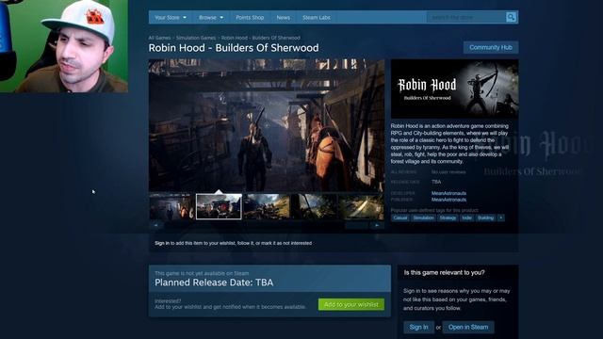603x339 pixels.
Task: Go to Points Shop tab
Action: click(x=250, y=17)
